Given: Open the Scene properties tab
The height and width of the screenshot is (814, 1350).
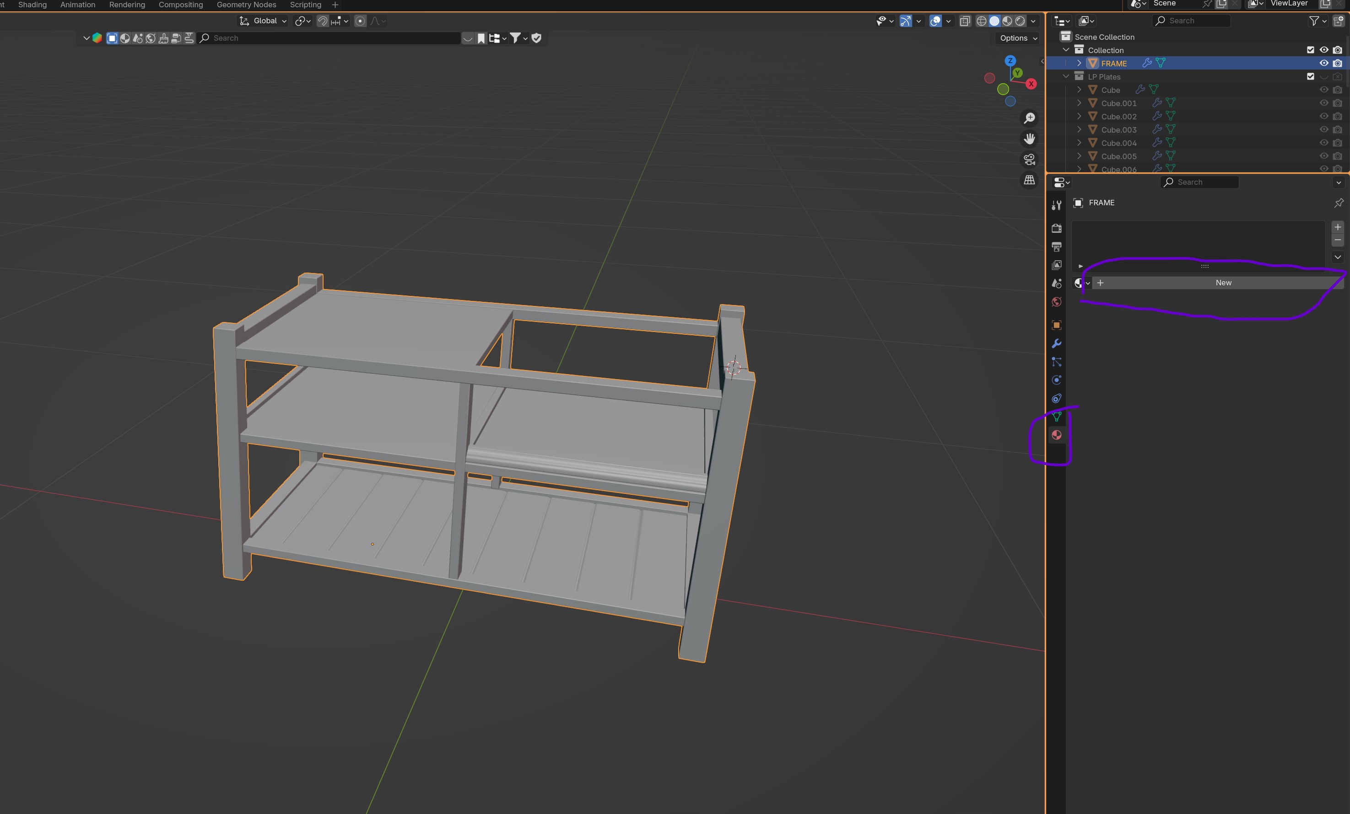Looking at the screenshot, I should pyautogui.click(x=1056, y=284).
